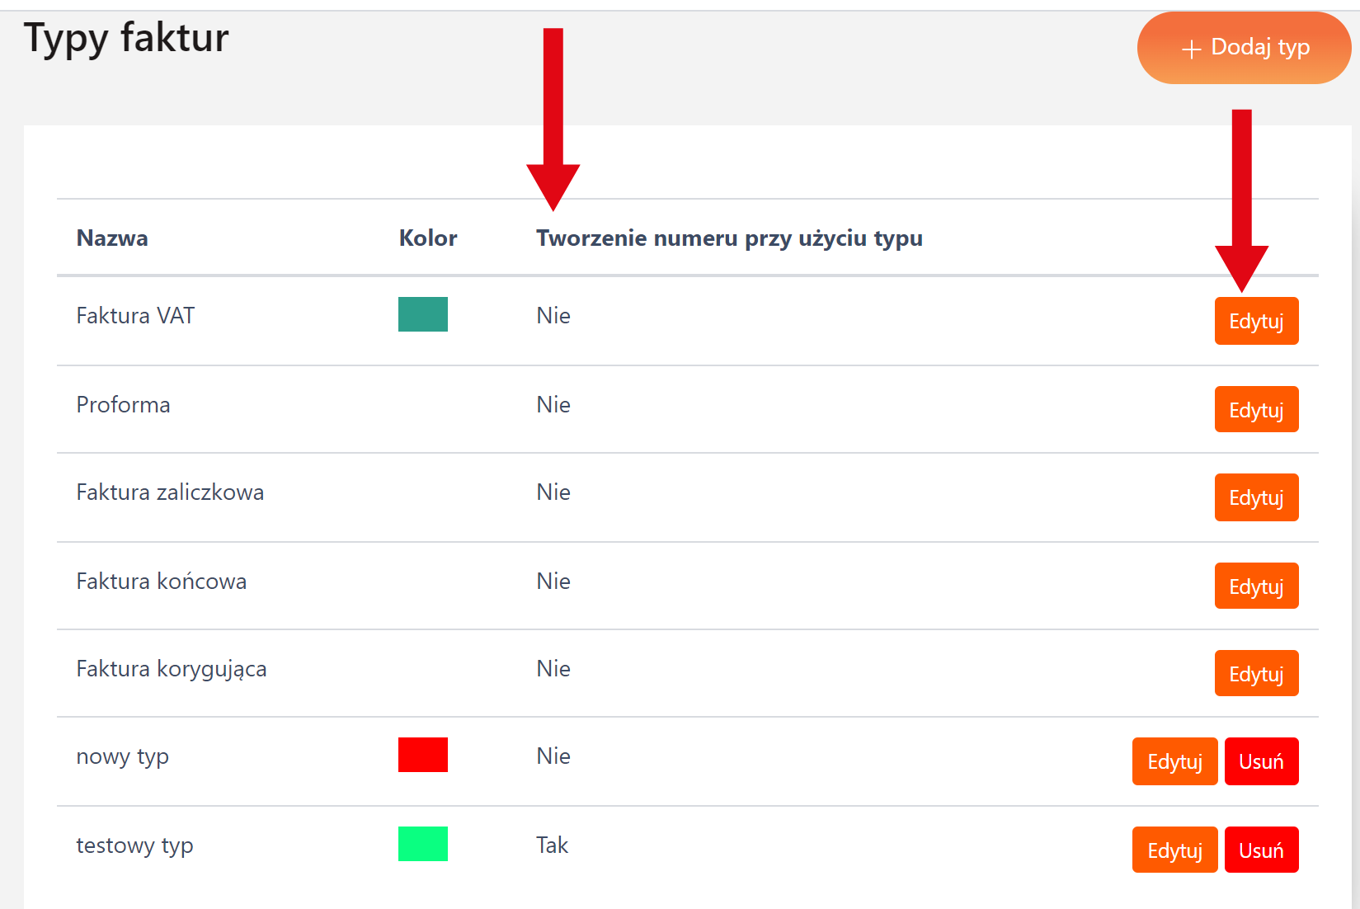The height and width of the screenshot is (909, 1360).
Task: Click the green testowy typ color swatch
Action: 423,844
